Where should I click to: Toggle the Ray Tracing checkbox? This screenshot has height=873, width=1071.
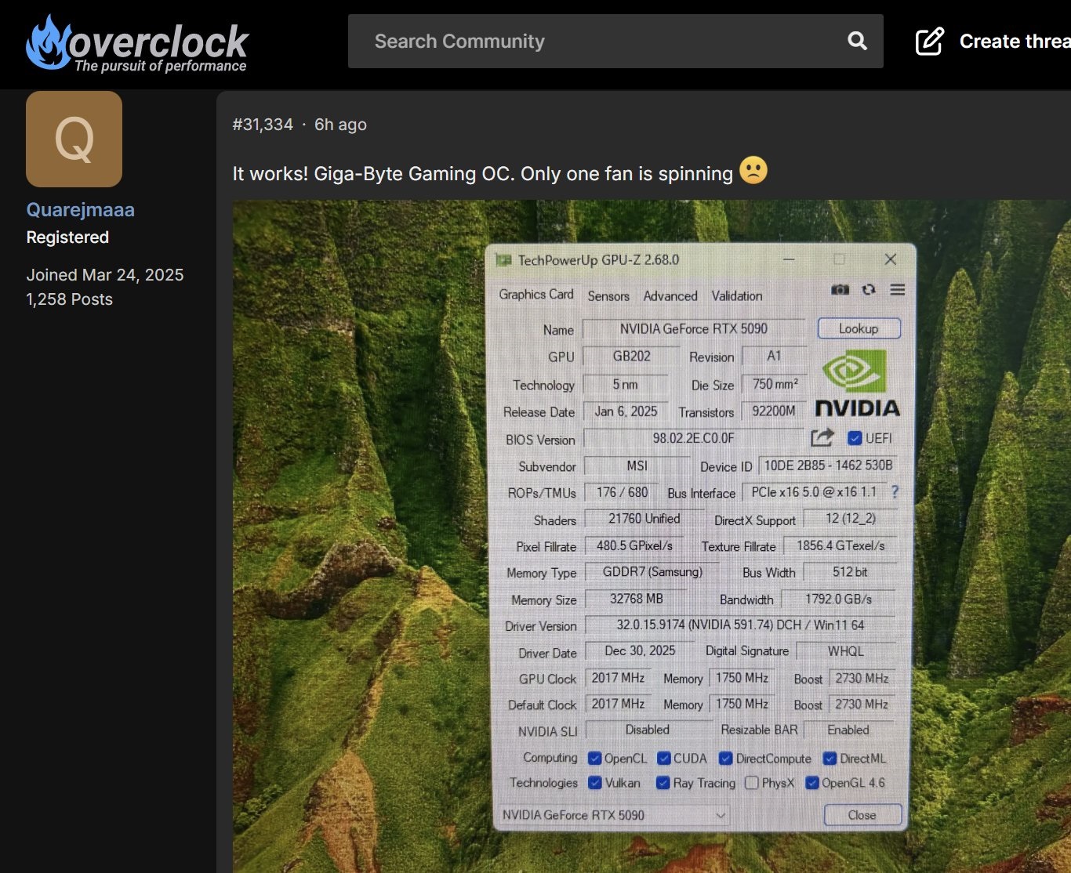click(663, 783)
